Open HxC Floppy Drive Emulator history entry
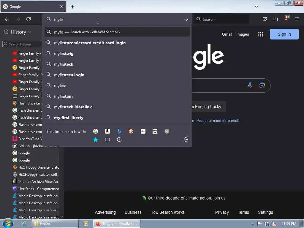 pyautogui.click(x=36, y=167)
